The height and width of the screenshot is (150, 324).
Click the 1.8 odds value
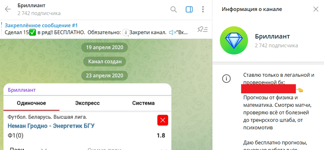tap(161, 136)
